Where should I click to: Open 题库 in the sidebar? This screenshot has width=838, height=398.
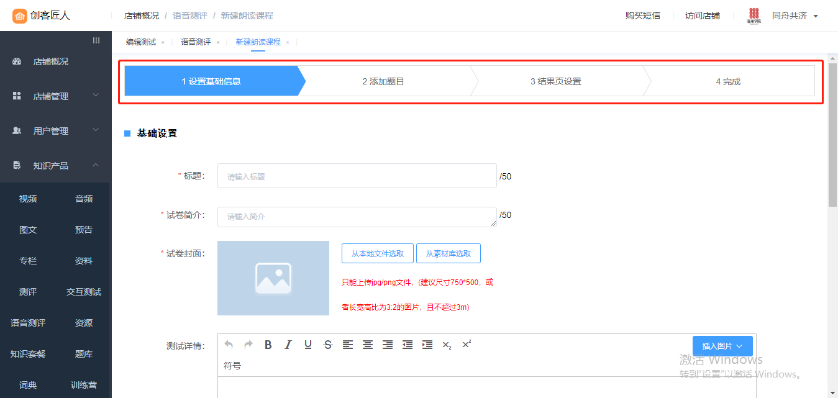[84, 354]
